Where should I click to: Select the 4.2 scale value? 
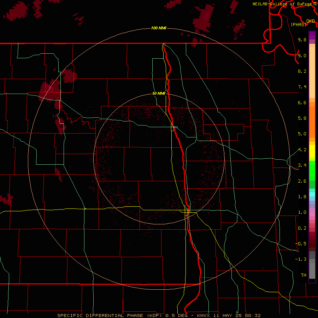coord(302,150)
